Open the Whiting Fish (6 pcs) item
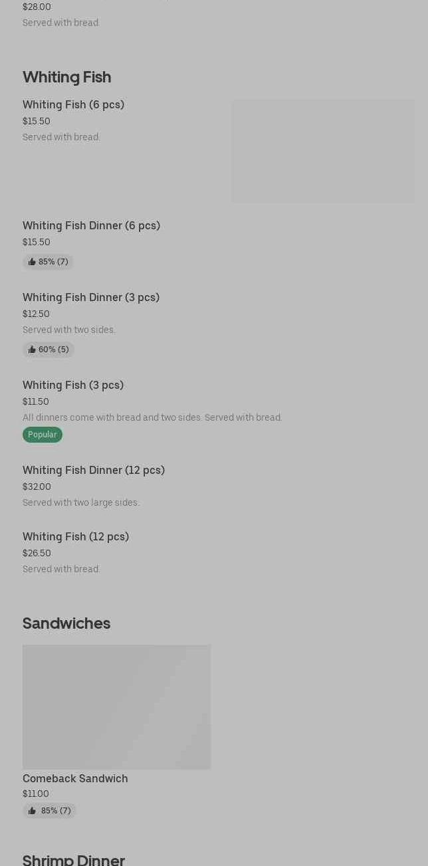The image size is (428, 866). pos(73,104)
